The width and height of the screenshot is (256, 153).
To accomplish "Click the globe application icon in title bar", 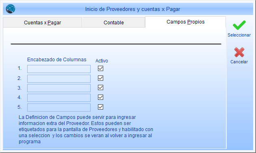I will coord(11,9).
